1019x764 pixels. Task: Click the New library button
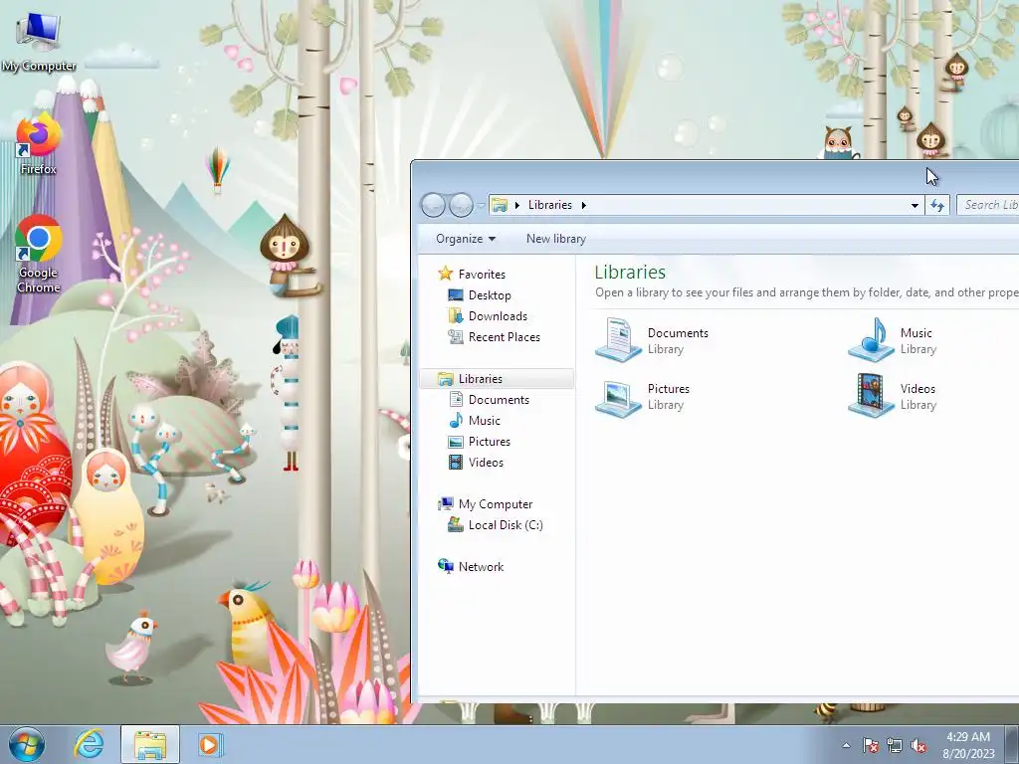click(555, 239)
